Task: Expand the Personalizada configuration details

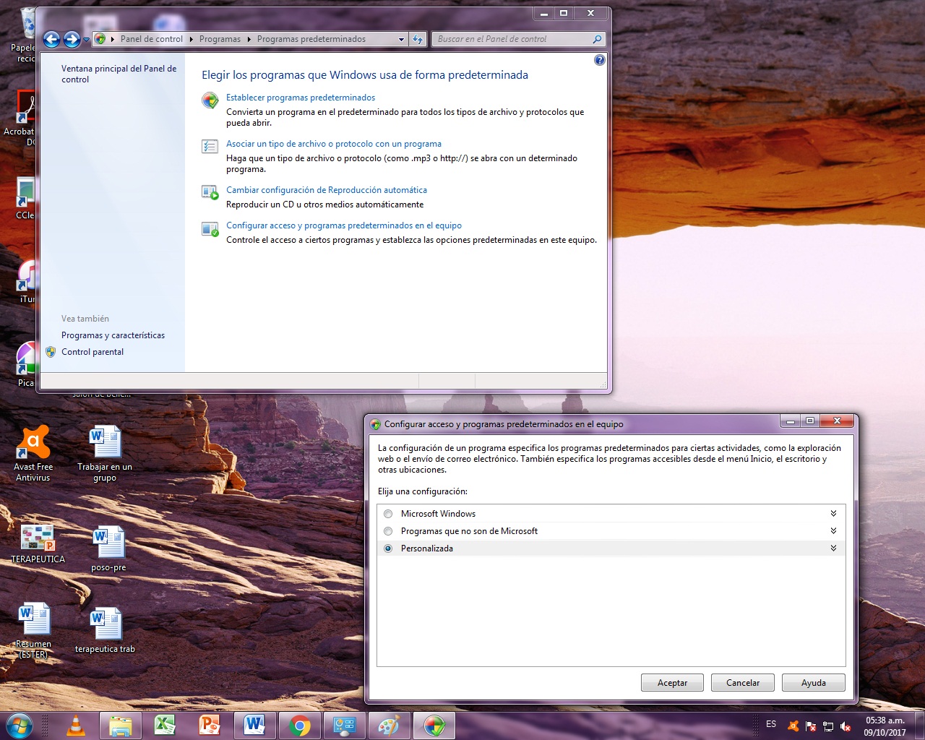Action: click(x=832, y=548)
